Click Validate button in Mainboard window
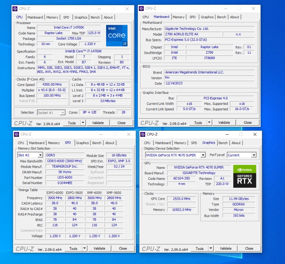 224,123
